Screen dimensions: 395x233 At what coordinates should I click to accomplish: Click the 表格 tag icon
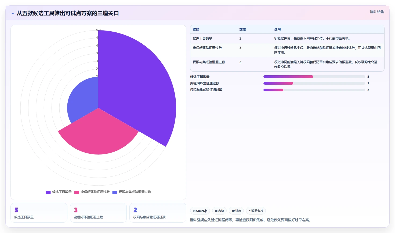coord(216,211)
